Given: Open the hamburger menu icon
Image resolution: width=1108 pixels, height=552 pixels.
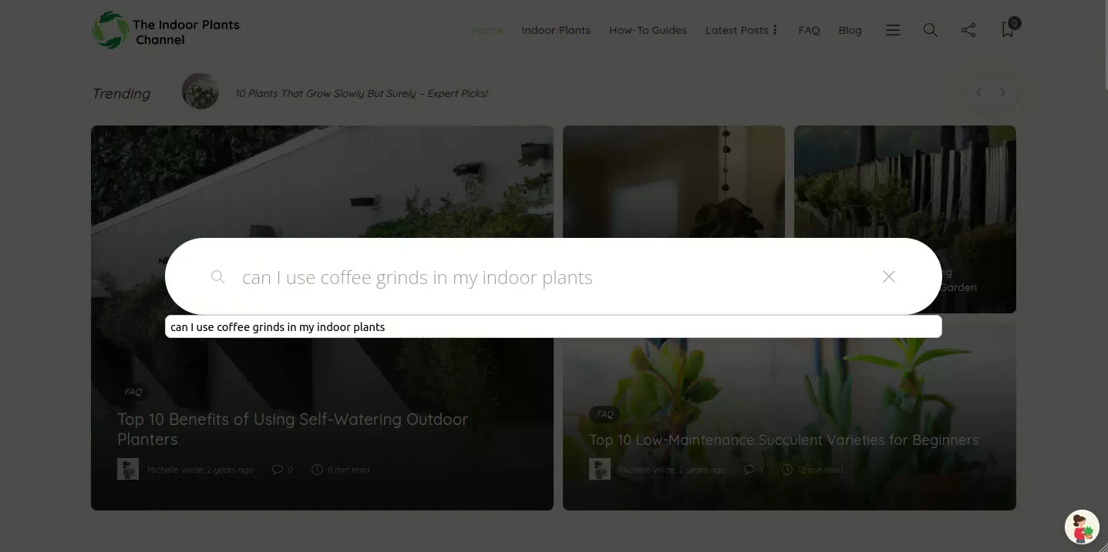Looking at the screenshot, I should pos(893,30).
